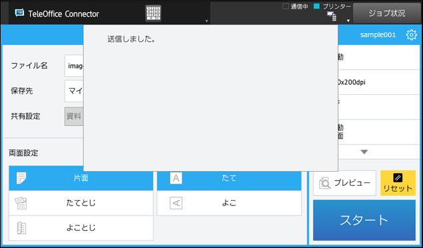Select 片面 duplex option

coord(81,178)
